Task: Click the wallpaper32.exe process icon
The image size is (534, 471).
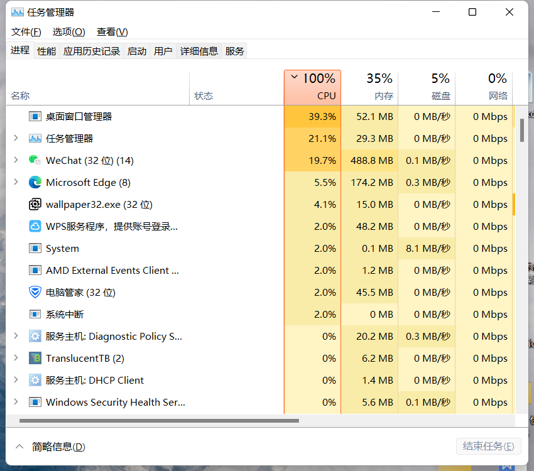Action: click(35, 205)
